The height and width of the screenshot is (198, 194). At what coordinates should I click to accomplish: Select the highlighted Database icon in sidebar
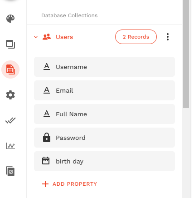pyautogui.click(x=10, y=69)
